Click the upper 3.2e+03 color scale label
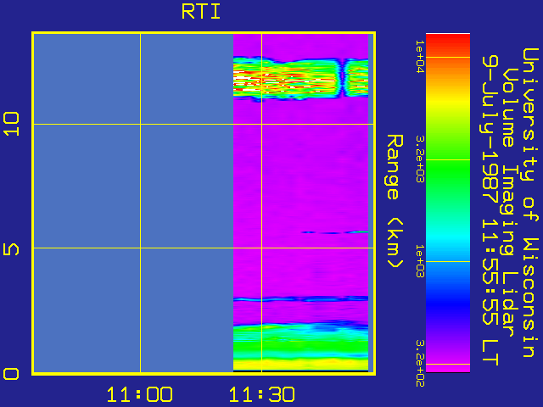The width and height of the screenshot is (543, 407). click(420, 159)
